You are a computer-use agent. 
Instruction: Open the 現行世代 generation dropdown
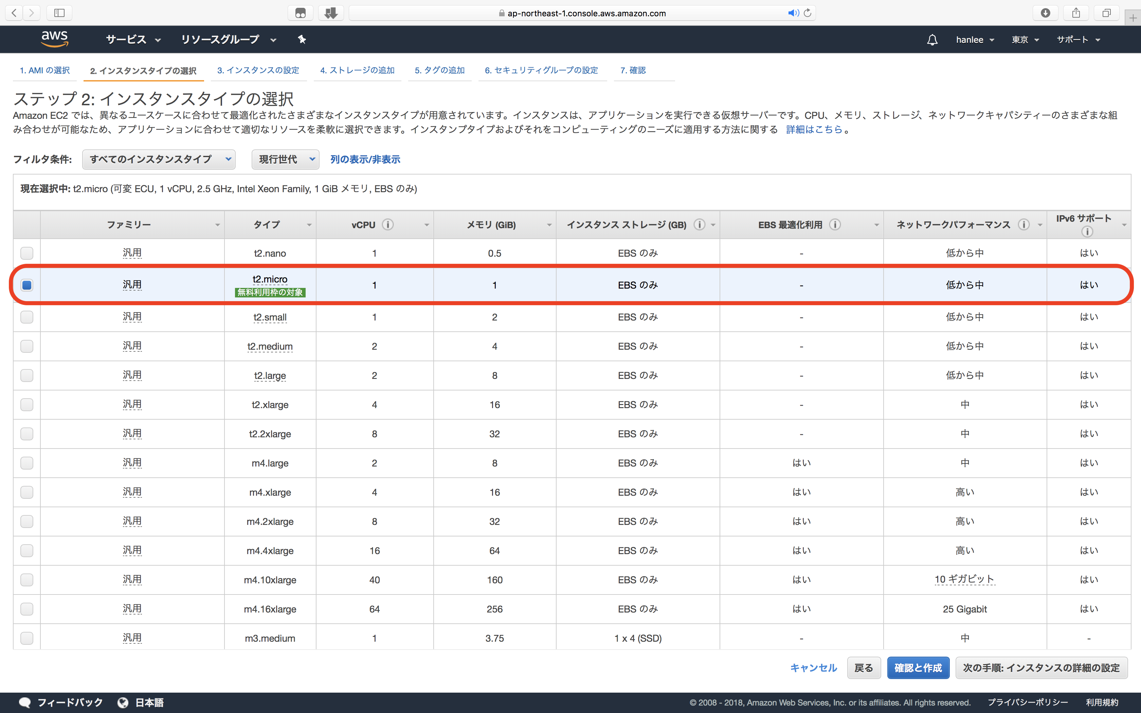285,159
